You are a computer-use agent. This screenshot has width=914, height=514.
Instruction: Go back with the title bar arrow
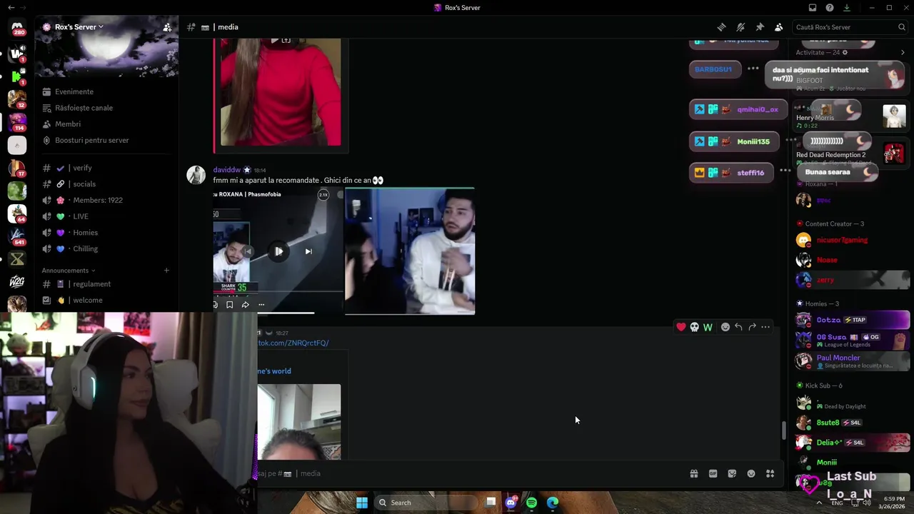coord(11,8)
